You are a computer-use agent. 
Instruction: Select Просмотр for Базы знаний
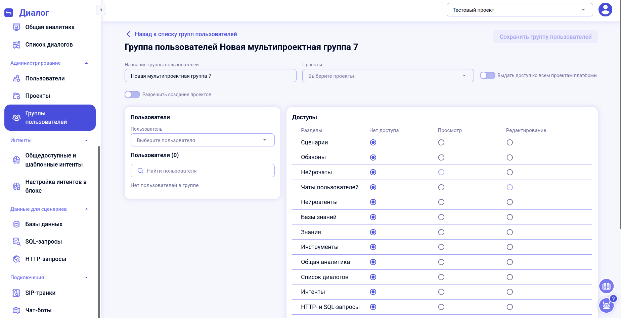(441, 217)
